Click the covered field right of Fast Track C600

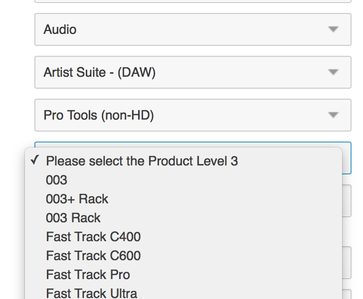(x=347, y=256)
